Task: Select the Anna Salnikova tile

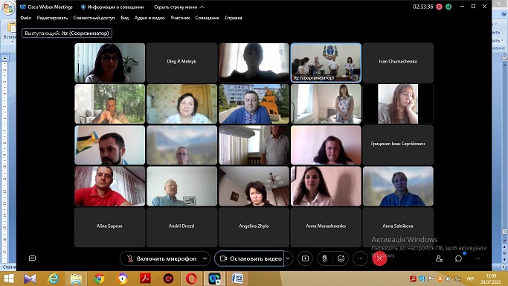Action: click(x=398, y=227)
